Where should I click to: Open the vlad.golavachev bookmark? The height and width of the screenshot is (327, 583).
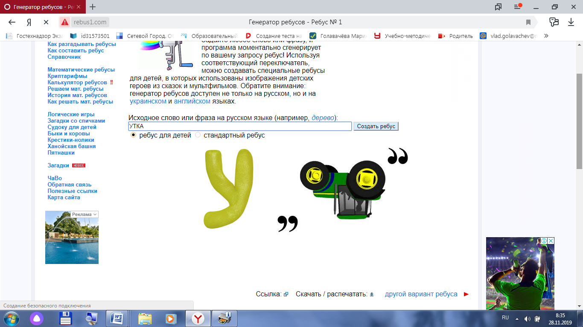click(508, 36)
